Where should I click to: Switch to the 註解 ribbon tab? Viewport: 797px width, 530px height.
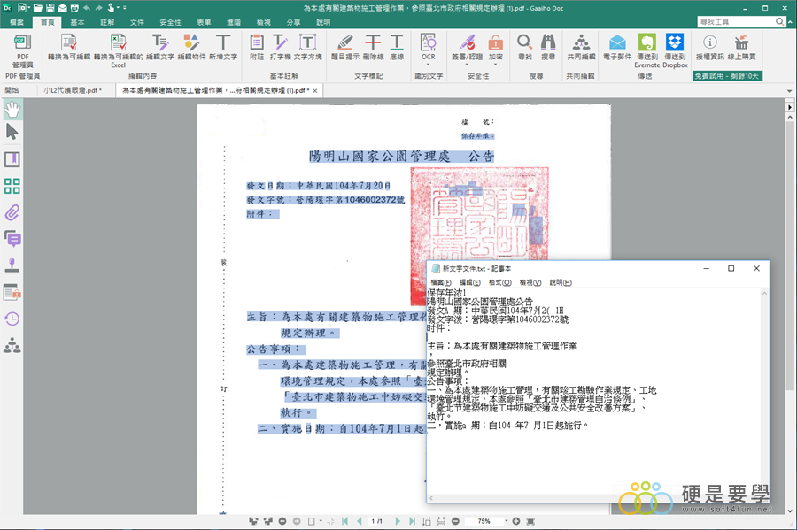click(x=107, y=22)
